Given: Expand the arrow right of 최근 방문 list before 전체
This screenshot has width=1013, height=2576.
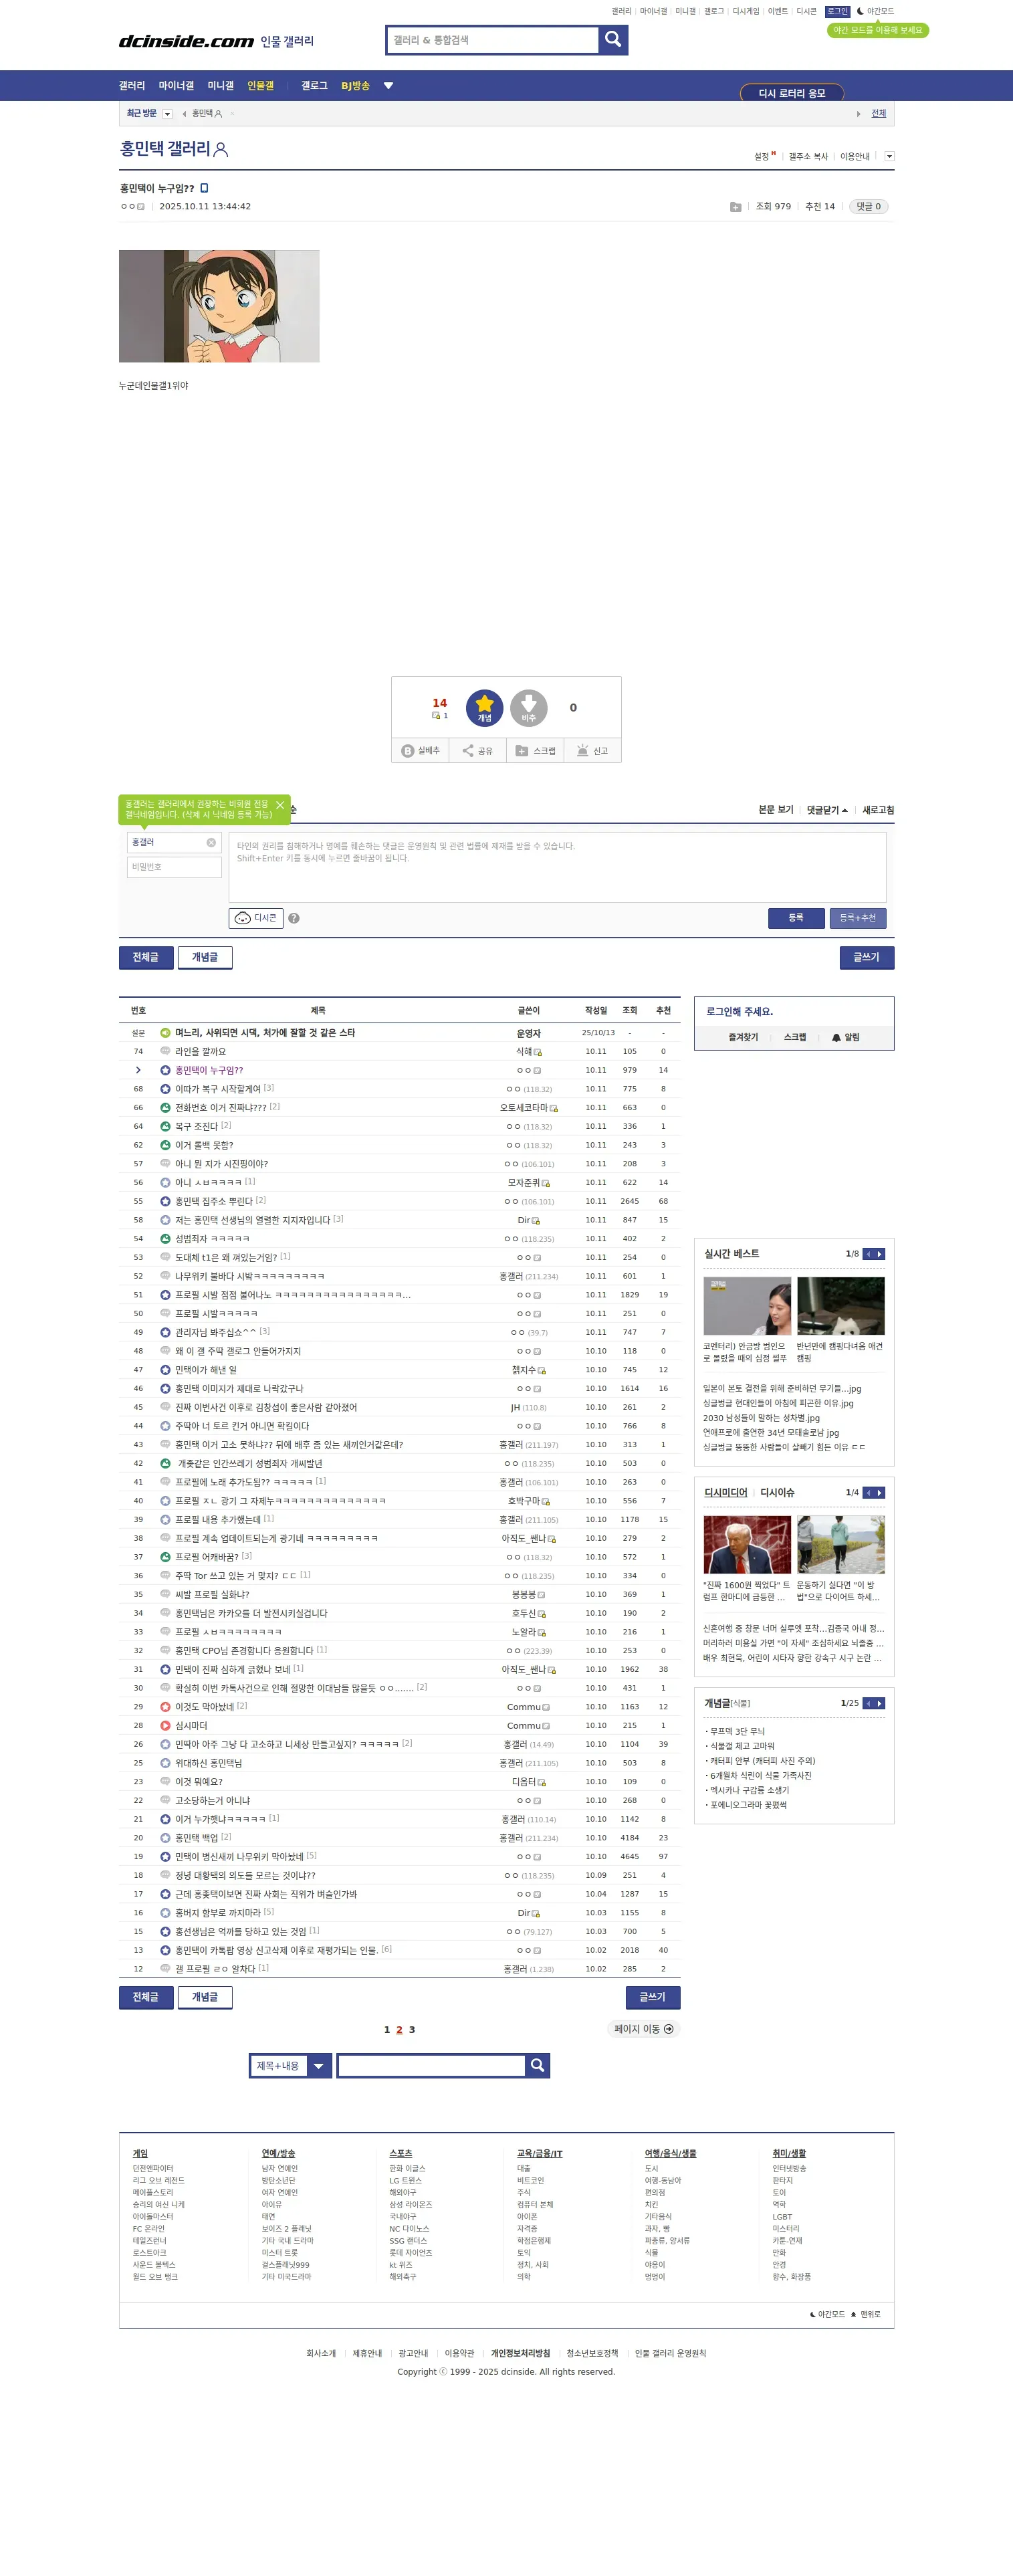Looking at the screenshot, I should 858,114.
